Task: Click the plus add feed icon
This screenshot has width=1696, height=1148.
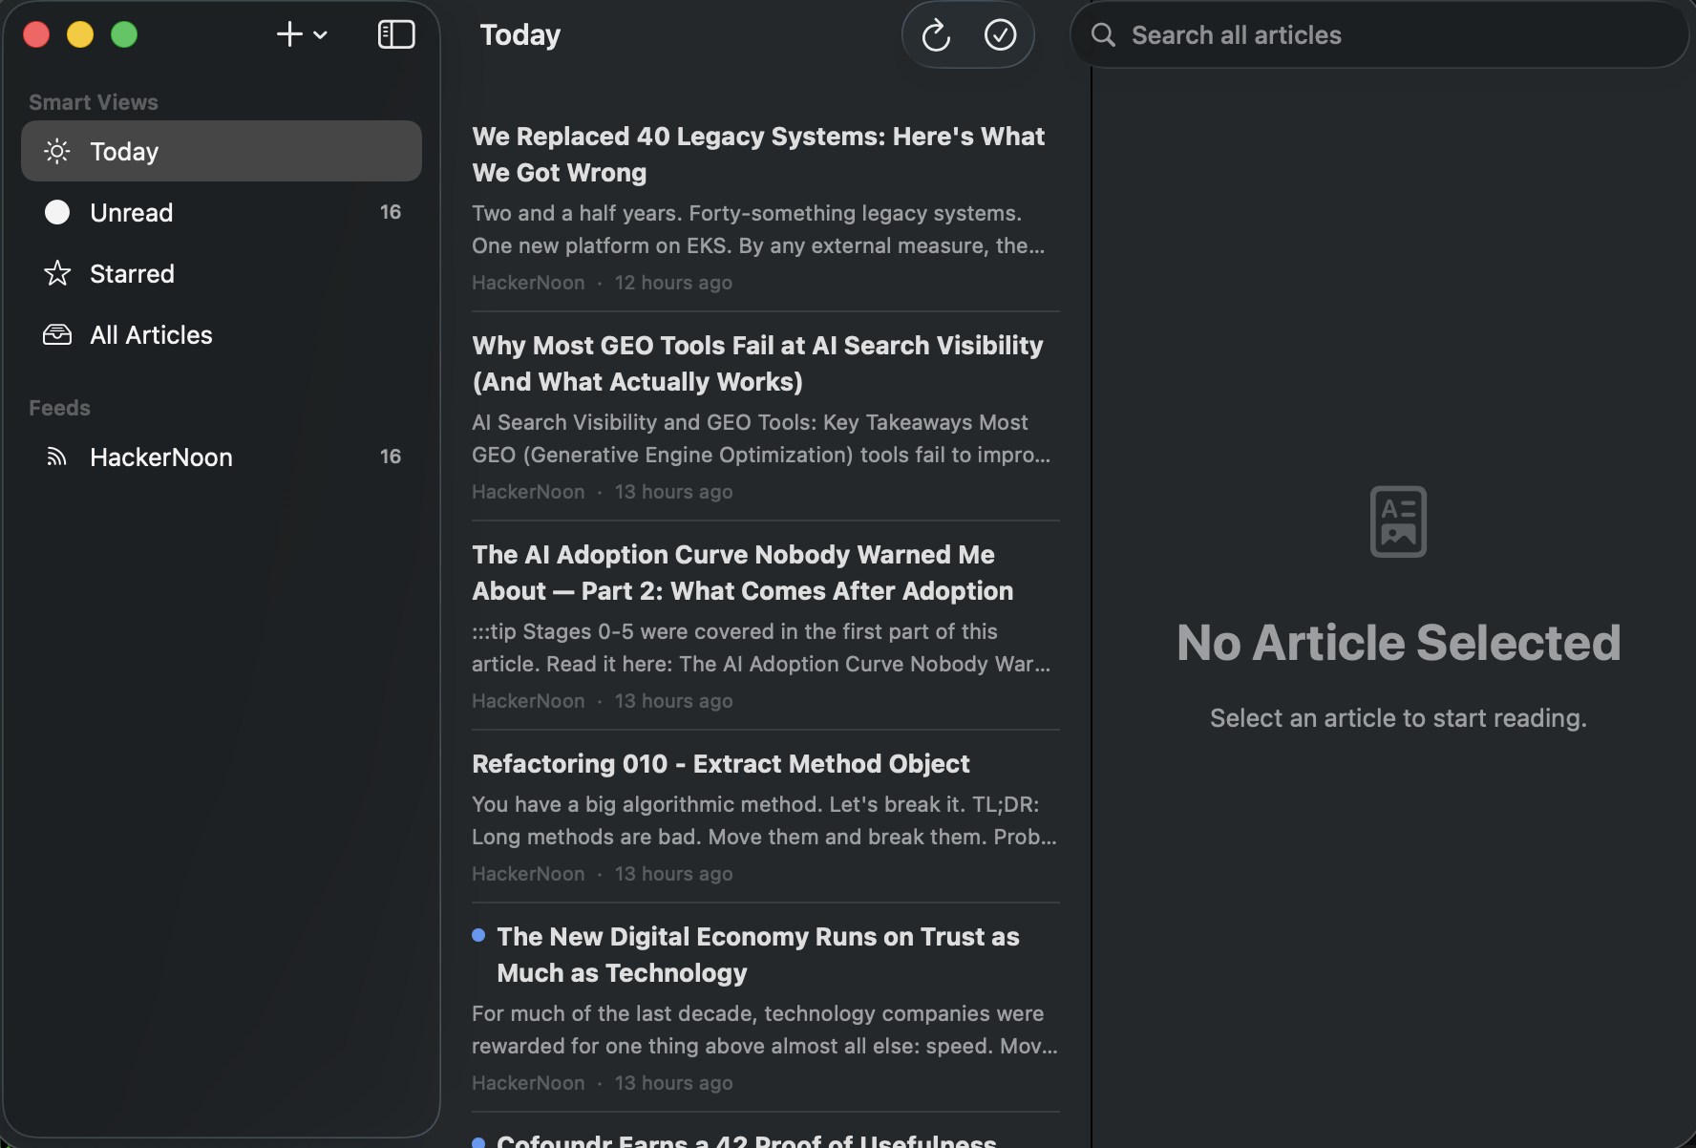Action: point(289,35)
